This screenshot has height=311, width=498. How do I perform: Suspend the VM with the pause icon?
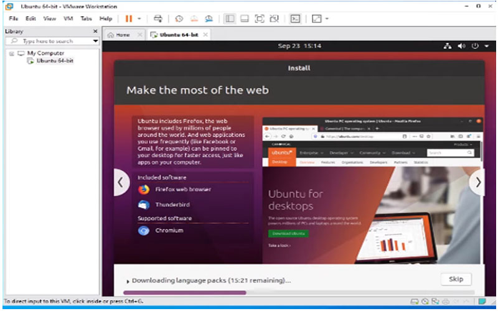[x=129, y=19]
